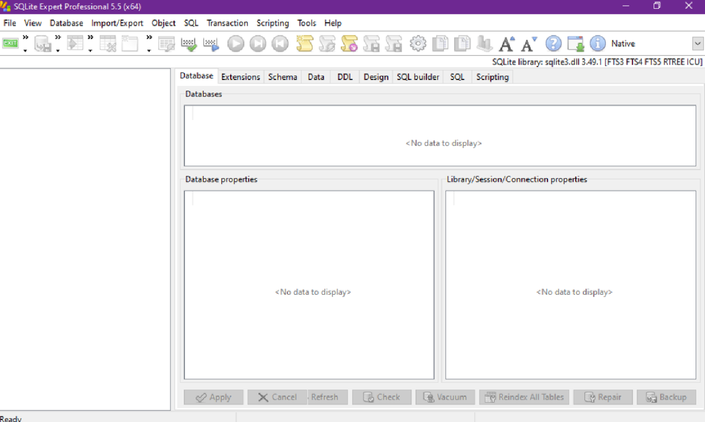Open the File menu
The image size is (705, 422).
click(x=10, y=23)
